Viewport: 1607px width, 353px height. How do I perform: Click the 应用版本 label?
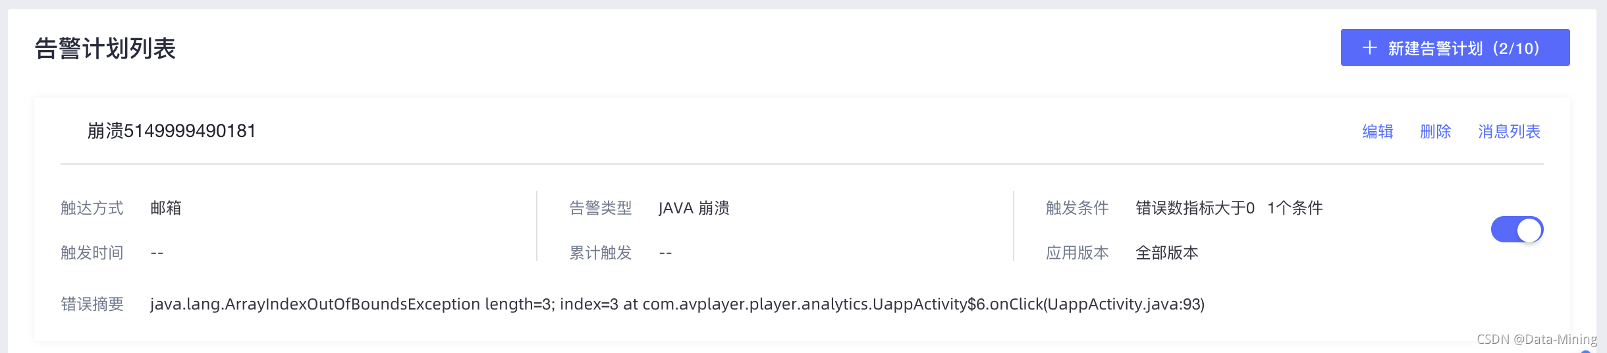(x=1077, y=253)
